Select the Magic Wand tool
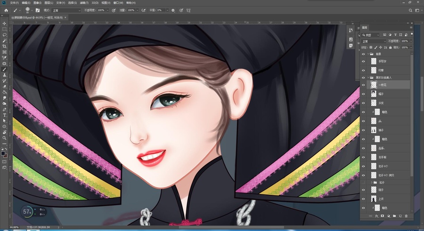Screen dimensions: 424x231 coord(4,40)
